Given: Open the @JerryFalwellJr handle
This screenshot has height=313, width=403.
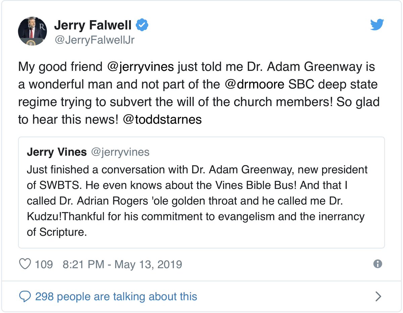Looking at the screenshot, I should pos(94,40).
